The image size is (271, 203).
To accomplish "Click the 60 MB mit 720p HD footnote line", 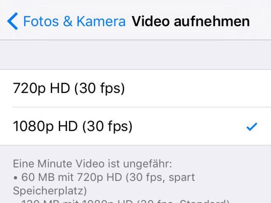I will (x=104, y=177).
